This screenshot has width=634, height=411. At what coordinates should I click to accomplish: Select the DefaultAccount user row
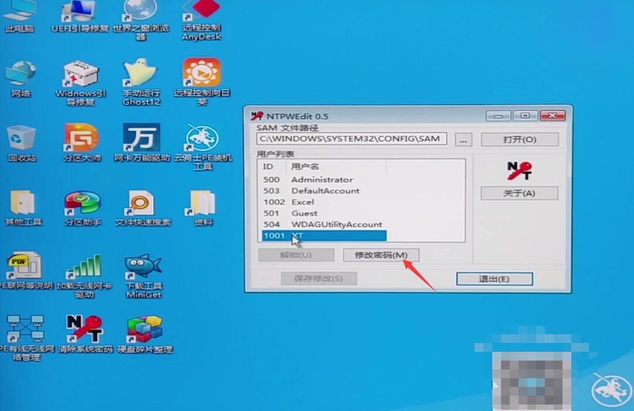pyautogui.click(x=324, y=191)
